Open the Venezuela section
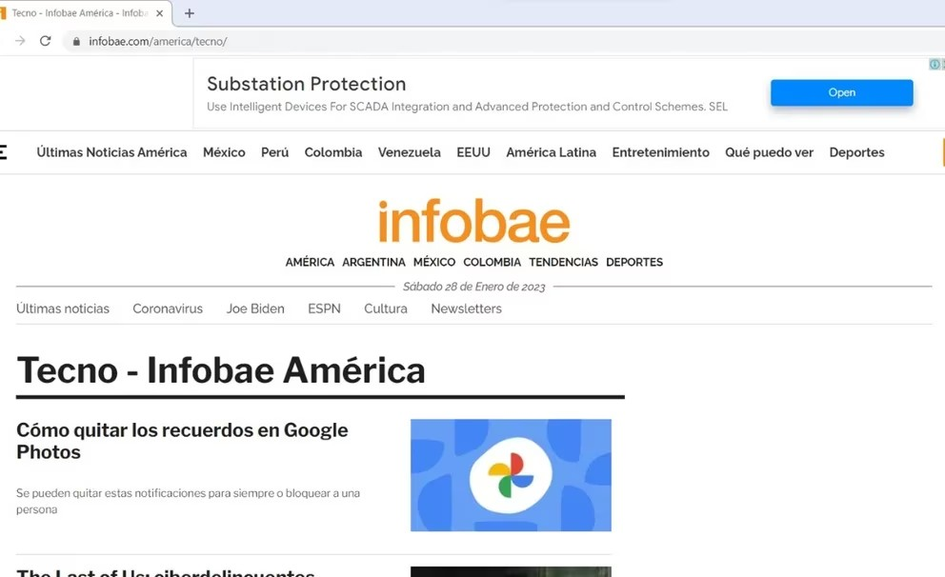This screenshot has width=945, height=577. pyautogui.click(x=410, y=152)
